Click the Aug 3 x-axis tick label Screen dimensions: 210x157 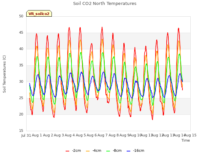coord(59,135)
